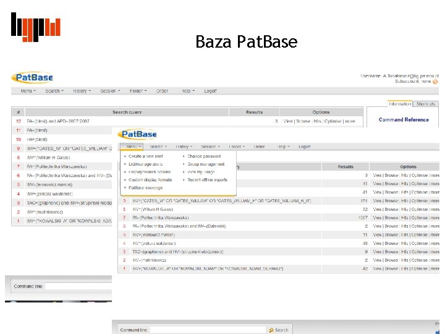Collapse the open Menu dropdown in the front window
445x334 pixels.
click(x=132, y=147)
